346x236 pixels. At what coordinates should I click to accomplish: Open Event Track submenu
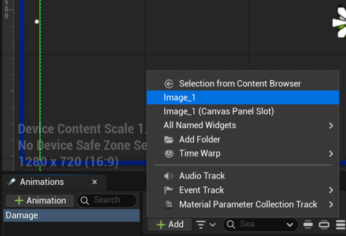(243, 190)
